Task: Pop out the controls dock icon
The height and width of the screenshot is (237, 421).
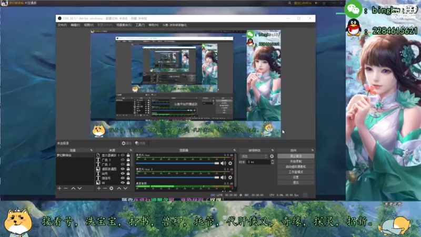Action: 312,150
